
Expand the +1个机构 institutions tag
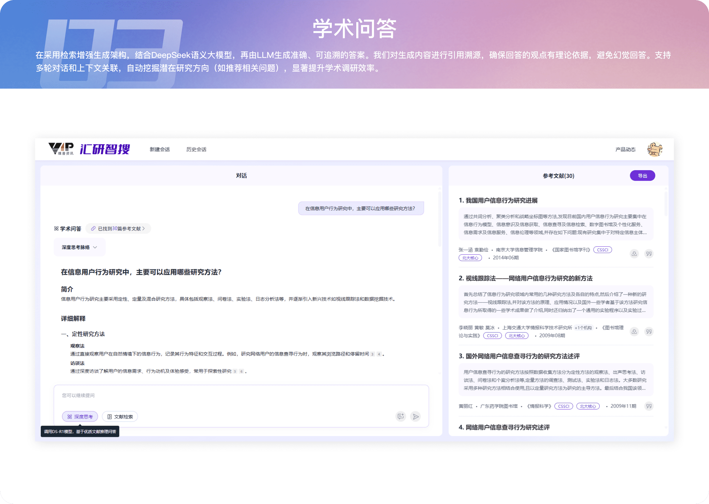[x=583, y=328]
